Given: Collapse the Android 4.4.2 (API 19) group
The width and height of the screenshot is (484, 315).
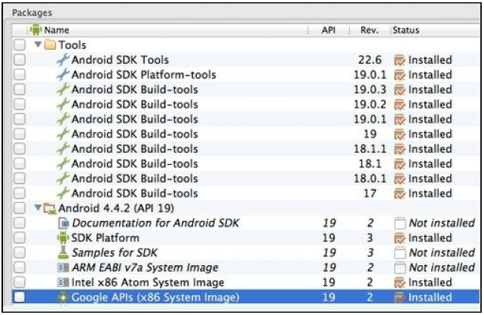Looking at the screenshot, I should point(38,207).
